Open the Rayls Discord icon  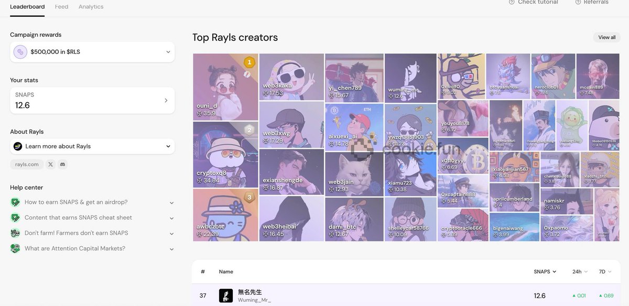(63, 165)
